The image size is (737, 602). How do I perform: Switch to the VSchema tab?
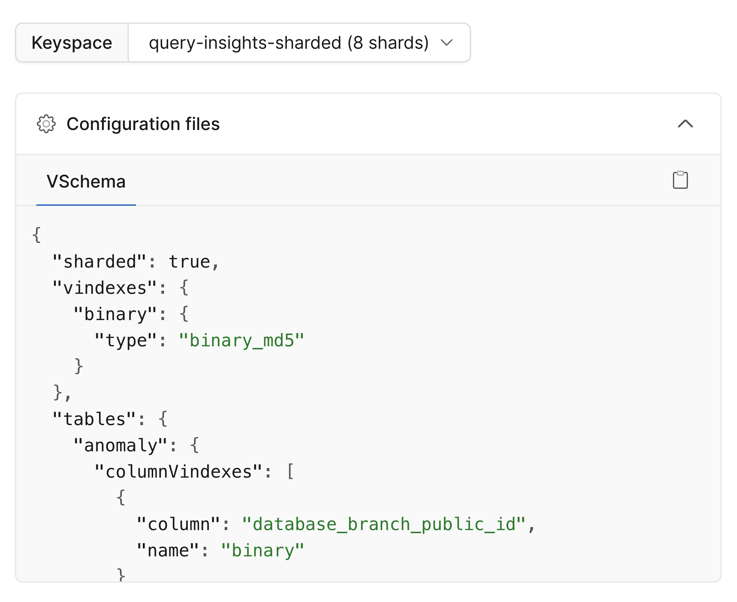click(86, 182)
